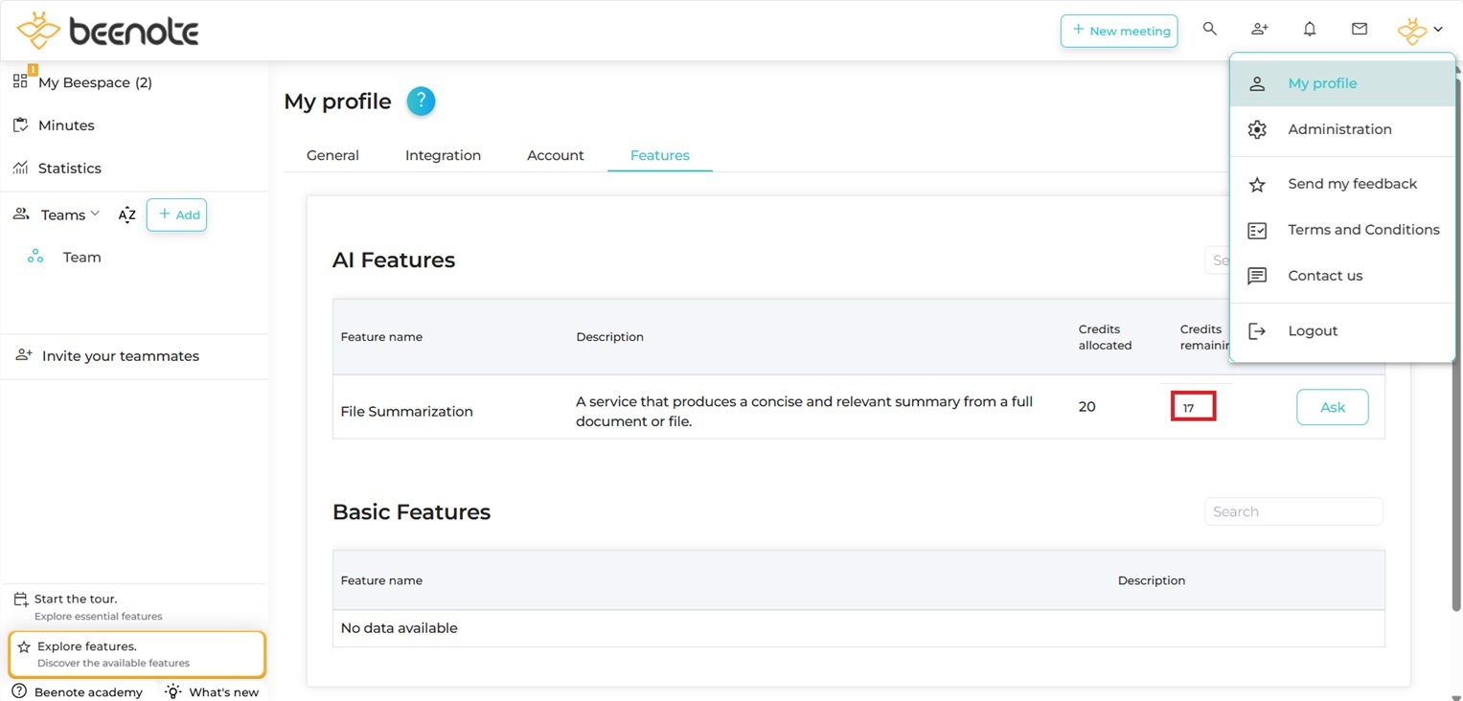This screenshot has height=701, width=1463.
Task: Open Invite your teammates link
Action: 120,356
